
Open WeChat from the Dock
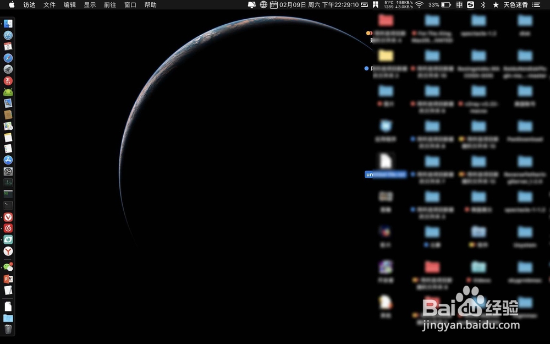pyautogui.click(x=8, y=267)
